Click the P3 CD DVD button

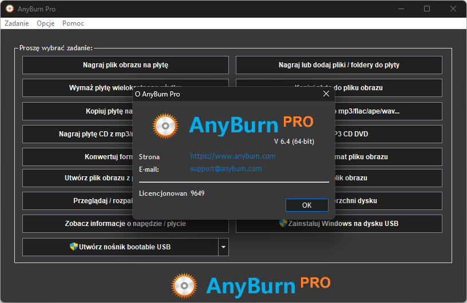coord(389,134)
